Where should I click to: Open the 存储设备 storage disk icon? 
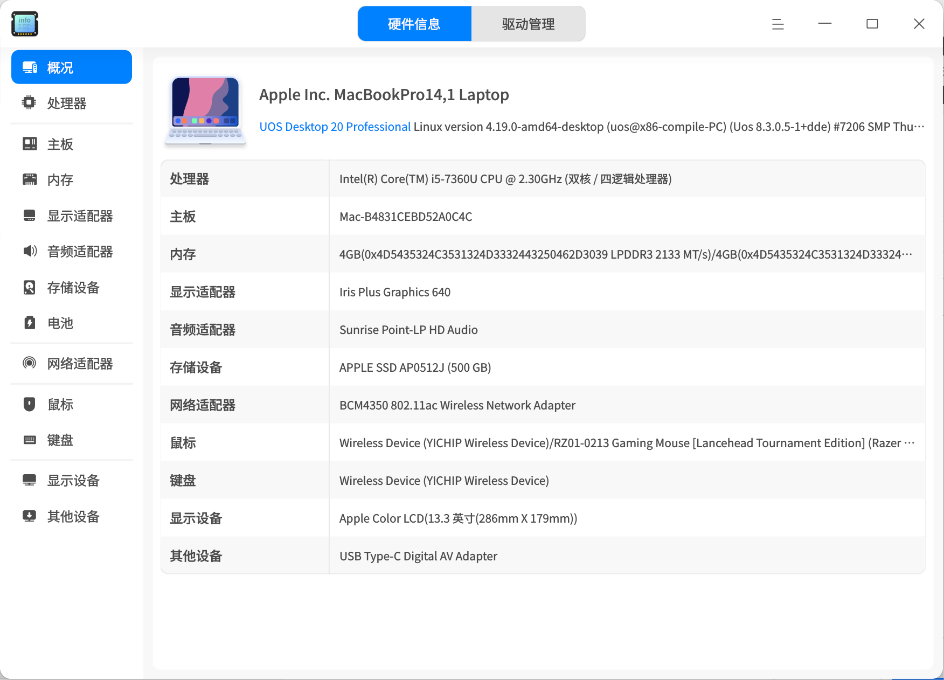pyautogui.click(x=30, y=287)
